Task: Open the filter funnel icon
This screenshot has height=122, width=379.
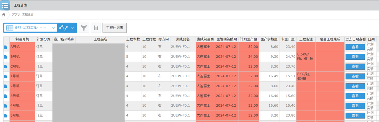Action: (84, 28)
